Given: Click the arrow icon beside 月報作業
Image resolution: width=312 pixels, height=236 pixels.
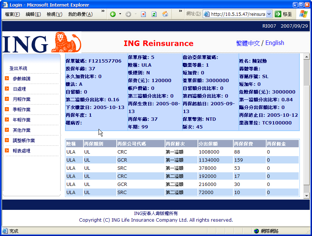Looking at the screenshot, I should (x=7, y=99).
